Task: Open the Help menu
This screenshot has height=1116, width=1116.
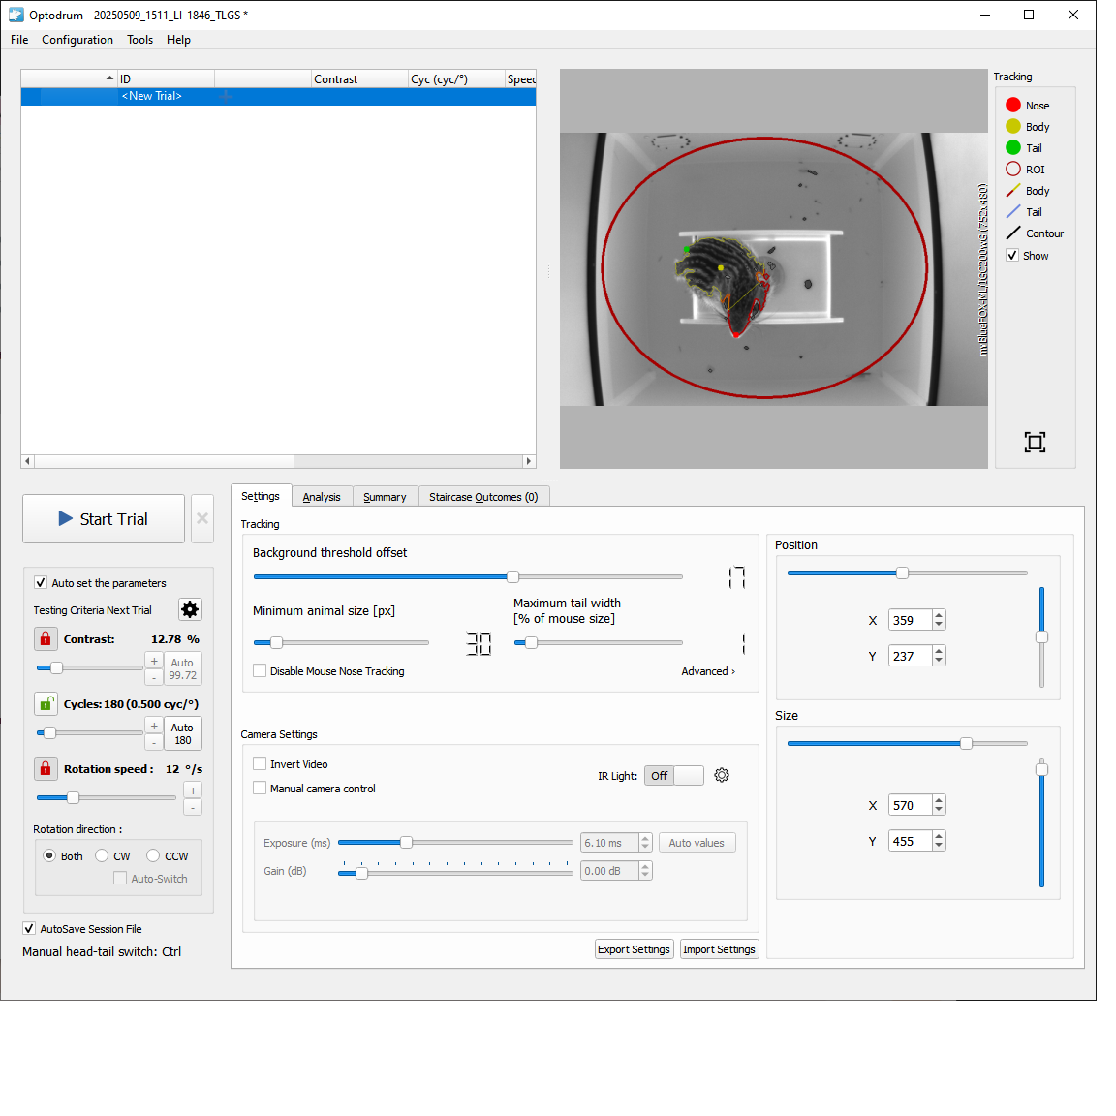Action: (178, 39)
